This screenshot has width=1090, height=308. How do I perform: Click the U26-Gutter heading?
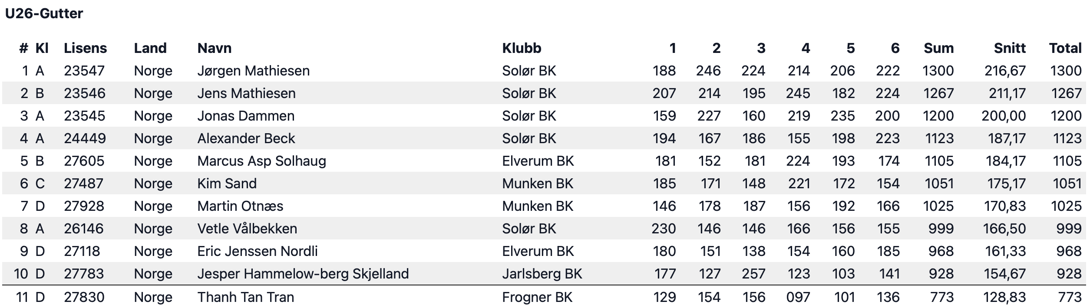click(x=44, y=13)
